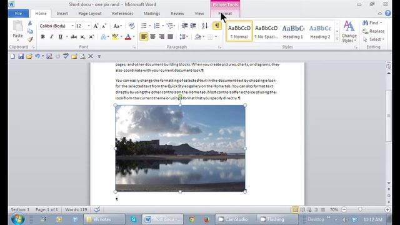The image size is (400, 225).
Task: Open the font size dropdown
Action: coord(89,26)
